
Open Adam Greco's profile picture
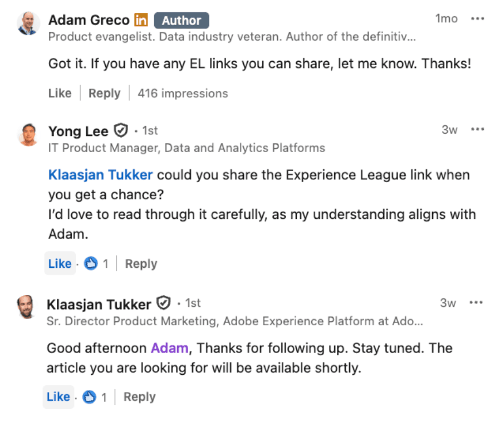pyautogui.click(x=28, y=23)
